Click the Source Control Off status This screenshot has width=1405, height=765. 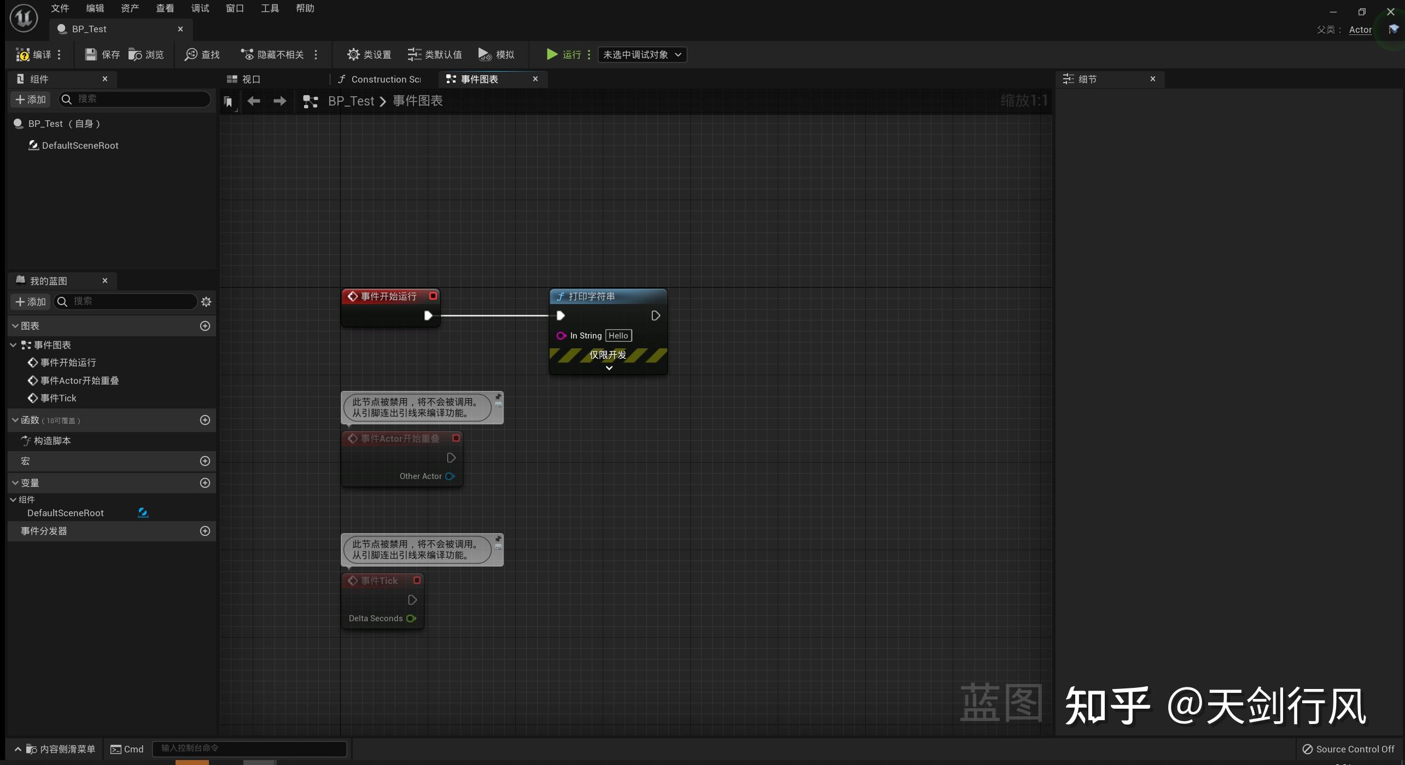[x=1349, y=749]
